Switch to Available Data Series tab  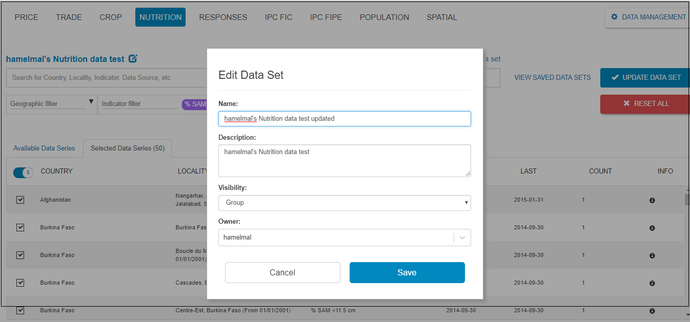(x=44, y=148)
